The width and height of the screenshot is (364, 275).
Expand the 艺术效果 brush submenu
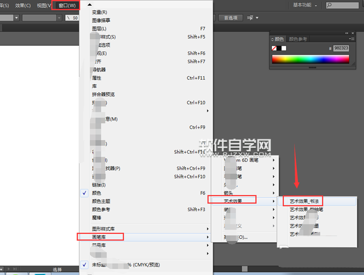pyautogui.click(x=245, y=201)
